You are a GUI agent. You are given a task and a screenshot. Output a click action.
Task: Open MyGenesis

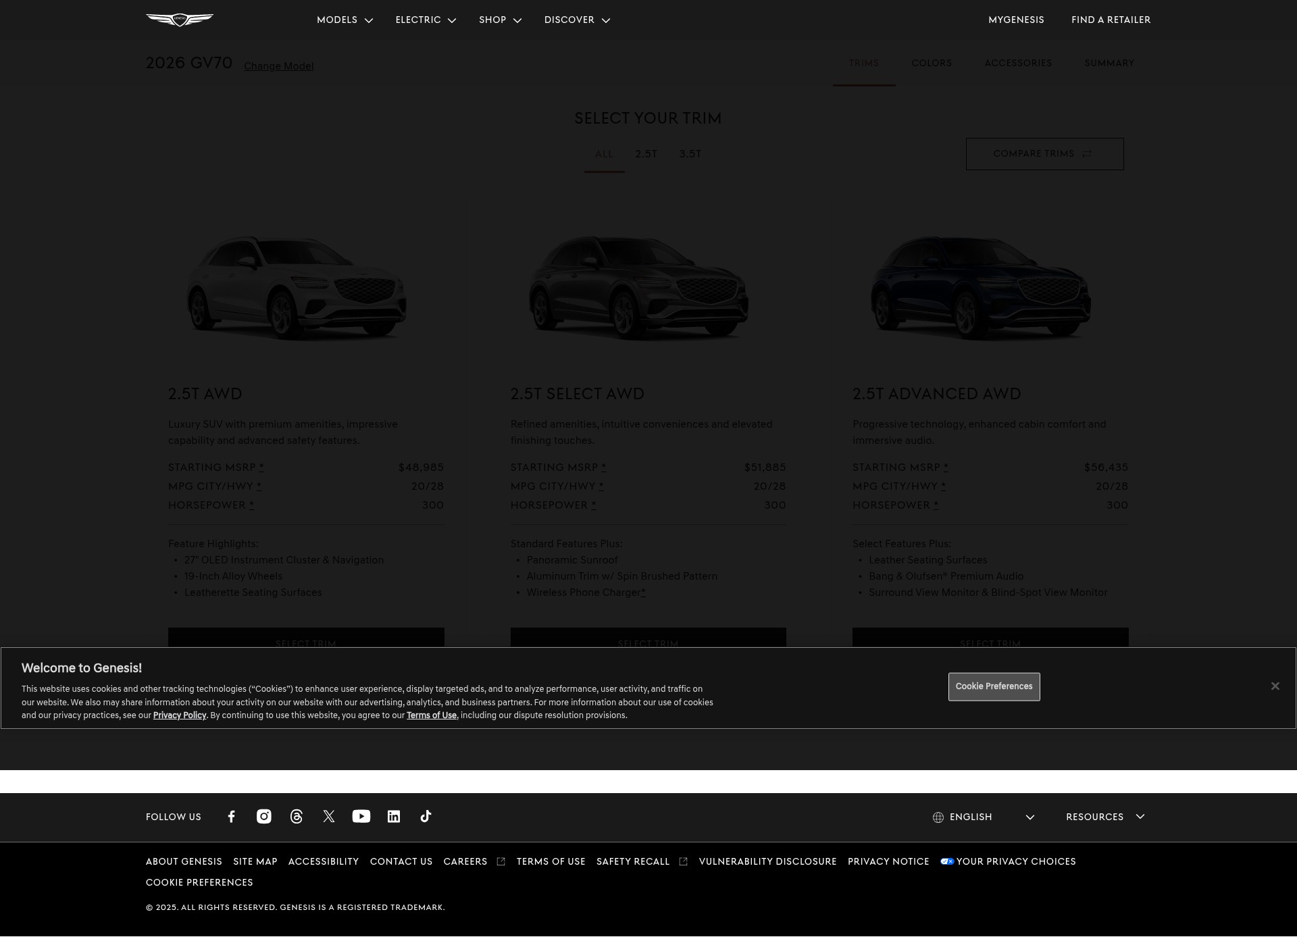[1016, 20]
